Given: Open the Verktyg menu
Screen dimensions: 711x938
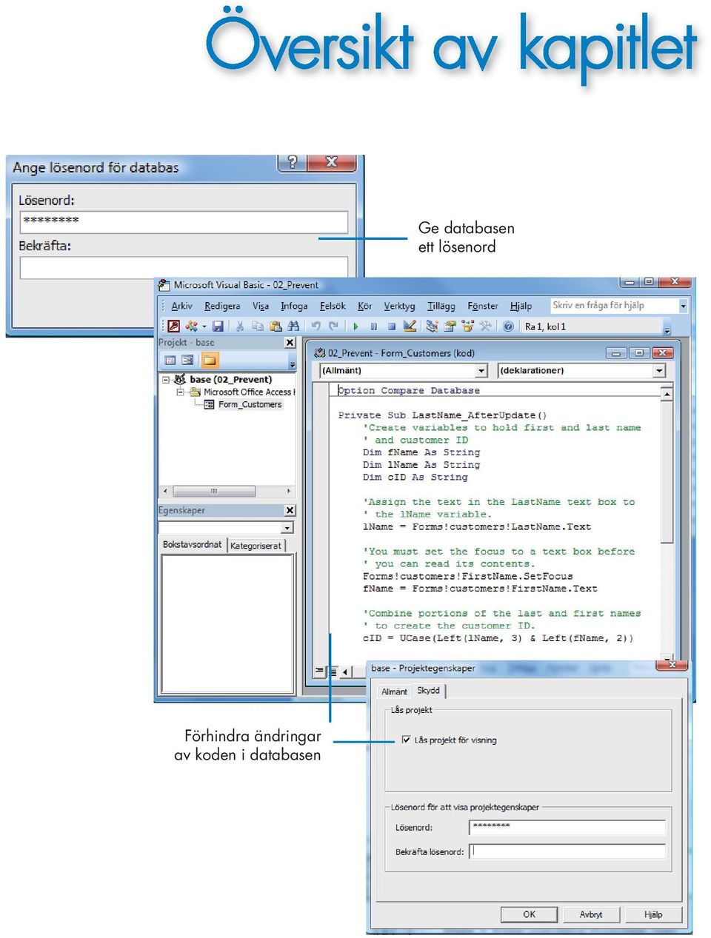Looking at the screenshot, I should tap(399, 306).
